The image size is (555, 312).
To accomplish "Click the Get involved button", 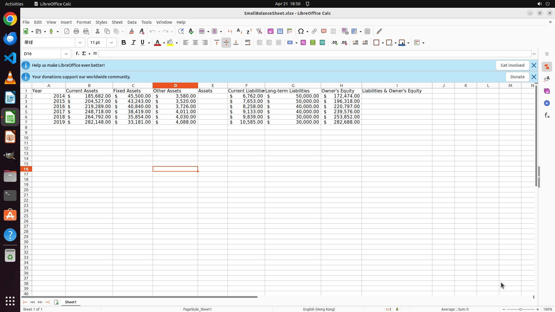I will tap(512, 65).
